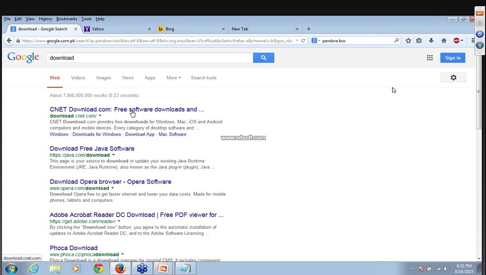
Task: Launch Internet Explorer from taskbar
Action: 34,269
